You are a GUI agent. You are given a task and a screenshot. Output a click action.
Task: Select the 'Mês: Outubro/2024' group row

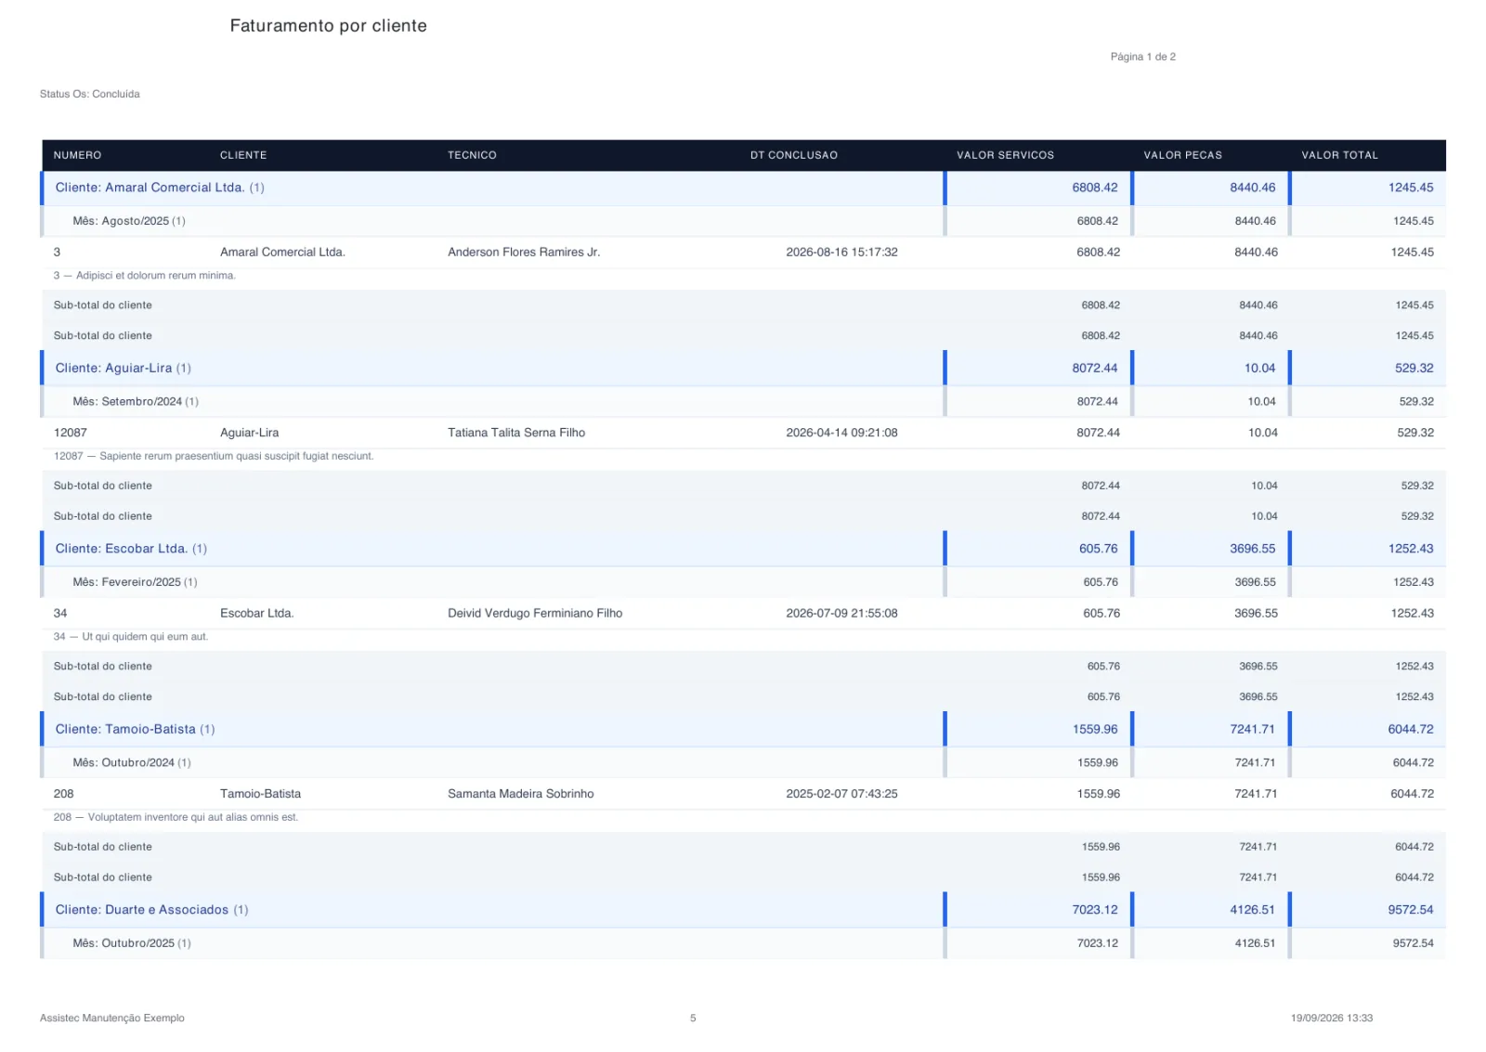[743, 762]
